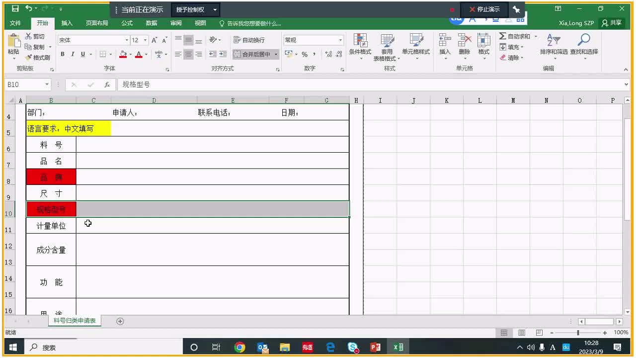636x358 pixels.
Task: Click the Delete cells (删除) icon
Action: (465, 41)
